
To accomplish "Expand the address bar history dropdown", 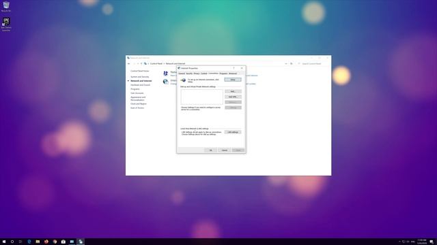I will click(x=286, y=63).
